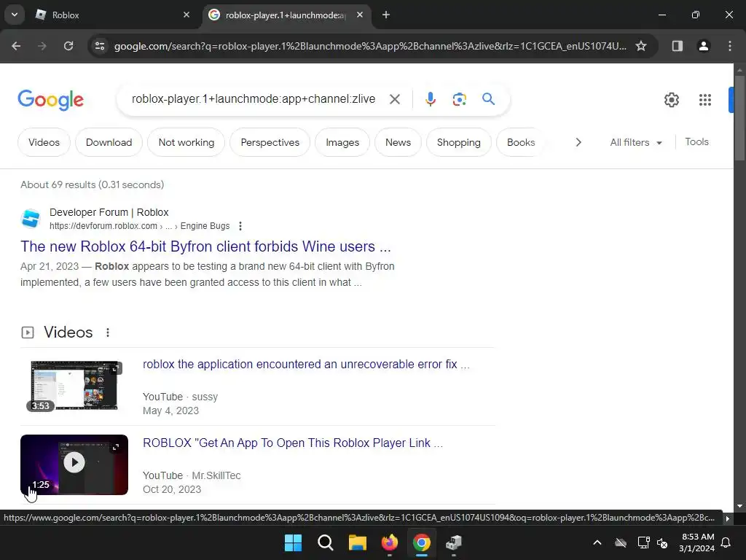
Task: Open notification bell in system tray
Action: [x=726, y=542]
